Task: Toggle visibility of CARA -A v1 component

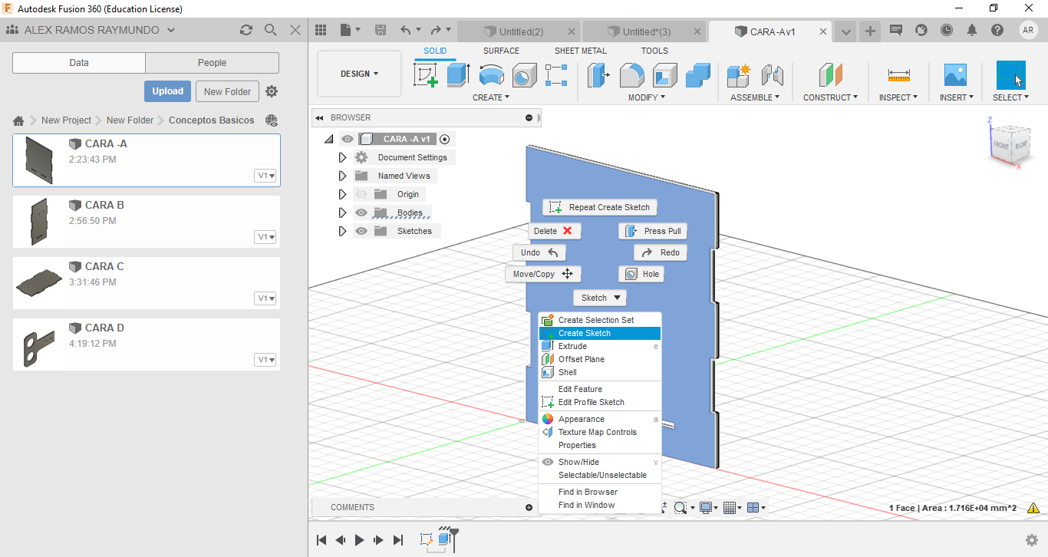Action: click(348, 139)
